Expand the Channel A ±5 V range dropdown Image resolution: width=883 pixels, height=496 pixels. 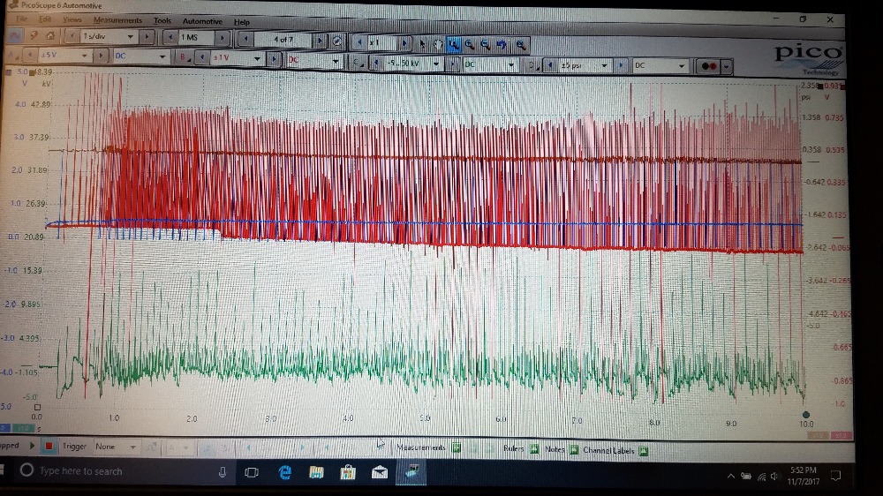pos(86,56)
